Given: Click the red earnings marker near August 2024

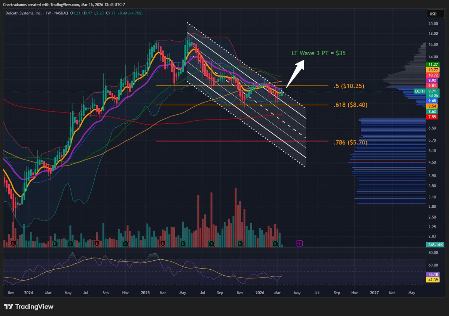Looking at the screenshot, I should [x=97, y=244].
